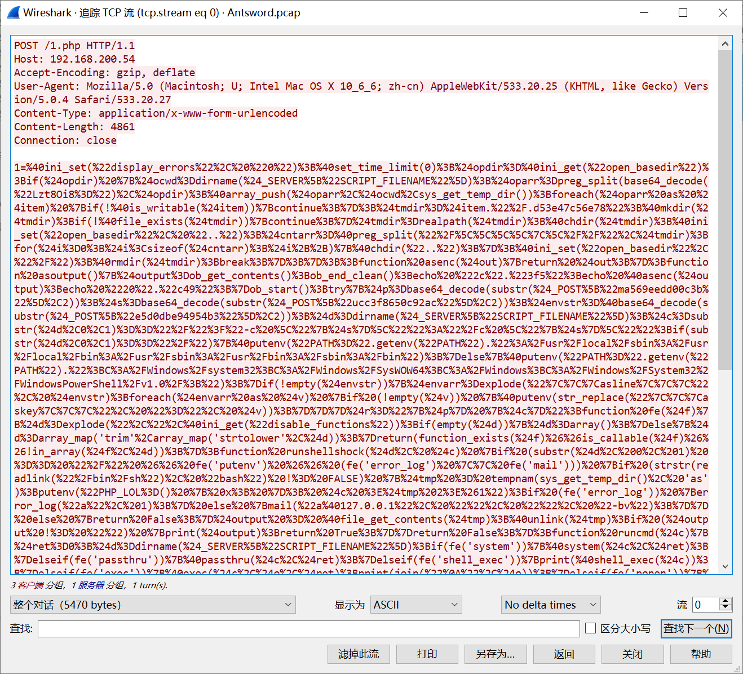This screenshot has width=743, height=674.
Task: Click the down arrow of the stream scrollbar
Action: point(725,566)
